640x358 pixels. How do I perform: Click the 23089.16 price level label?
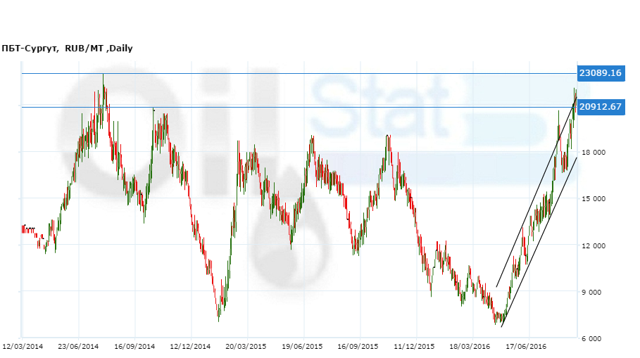[601, 73]
